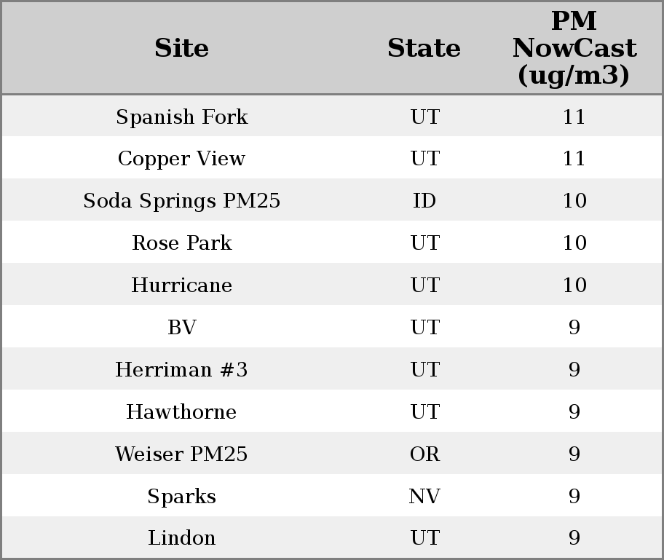Select the PM NowCast value for Spanish Fork

[574, 117]
